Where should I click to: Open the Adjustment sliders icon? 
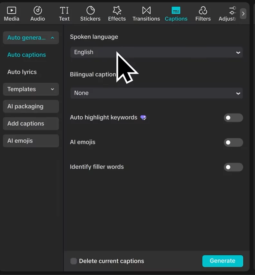[x=232, y=11]
